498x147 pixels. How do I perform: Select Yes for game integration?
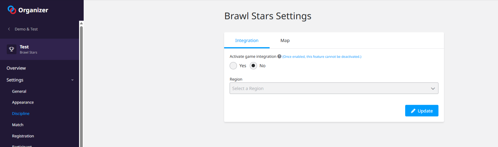(x=233, y=66)
